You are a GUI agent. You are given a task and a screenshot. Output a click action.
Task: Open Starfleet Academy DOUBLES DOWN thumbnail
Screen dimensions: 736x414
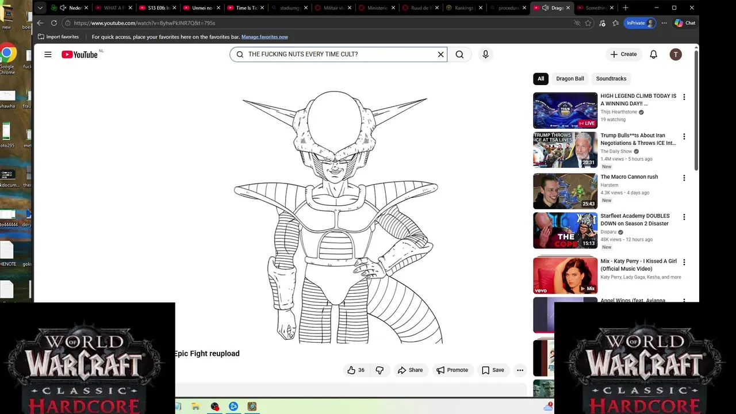point(565,231)
